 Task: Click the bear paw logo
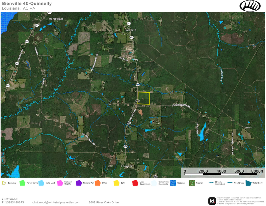(x=250, y=6)
